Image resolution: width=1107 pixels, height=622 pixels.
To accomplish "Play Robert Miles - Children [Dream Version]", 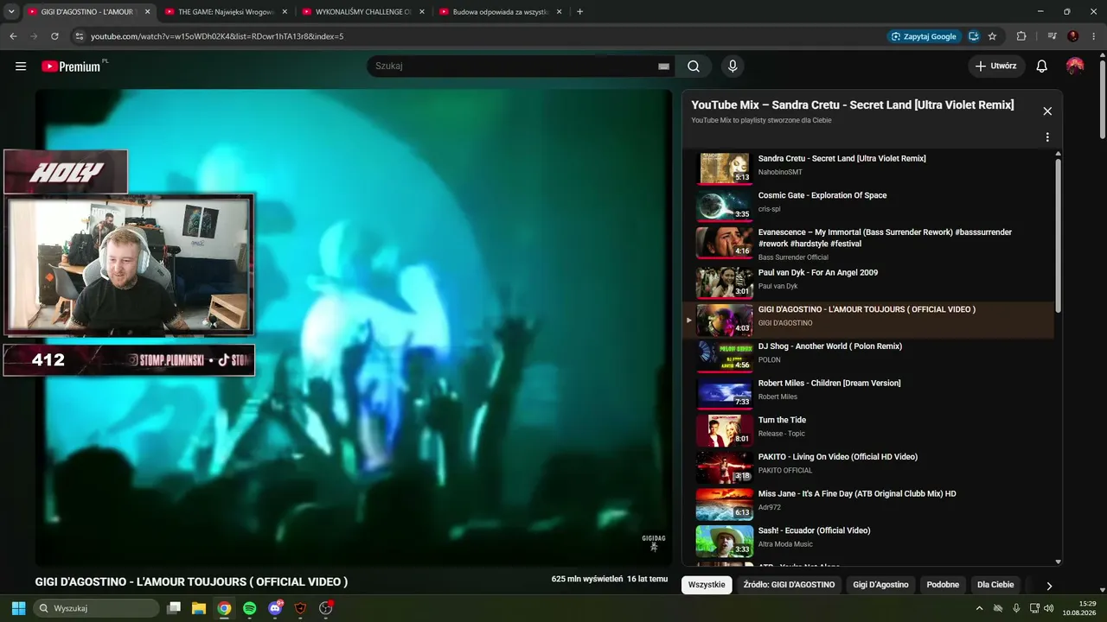I will point(724,392).
